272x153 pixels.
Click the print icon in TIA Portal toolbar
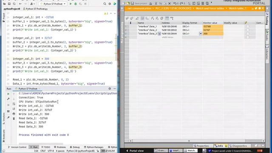[150, 3]
